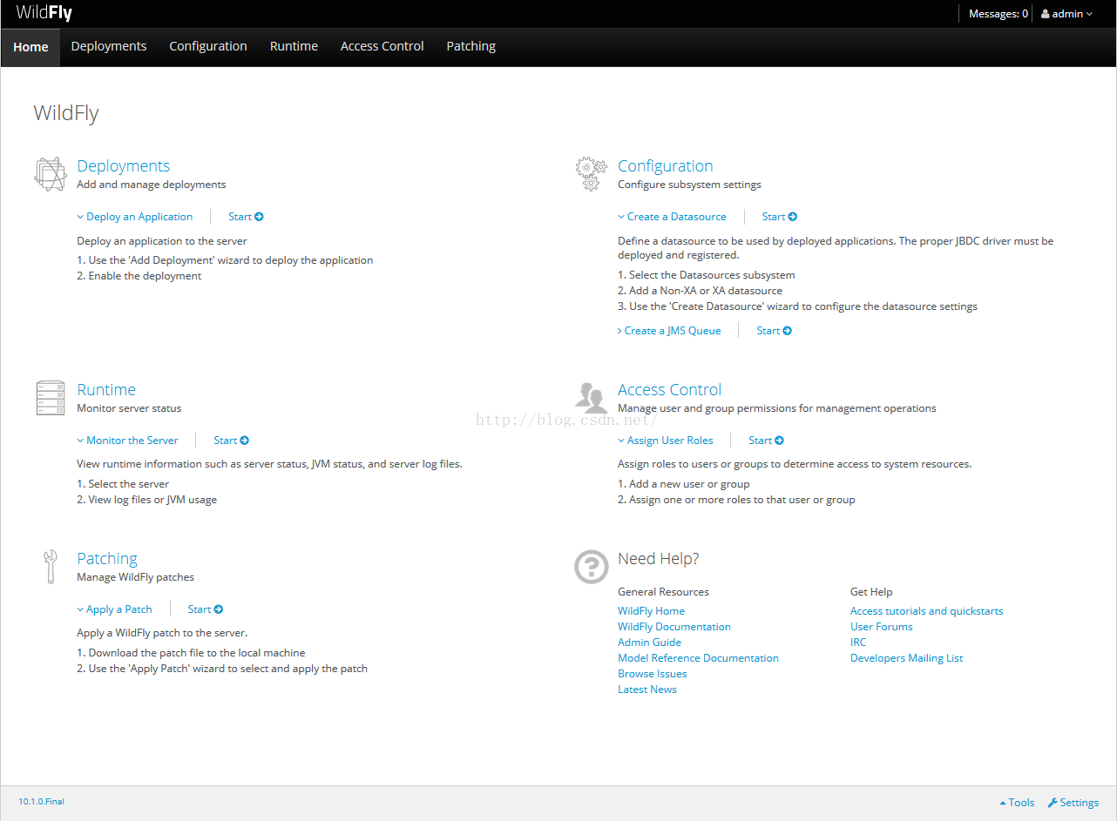
Task: Click the 10.1.0.Final version label
Action: [42, 802]
